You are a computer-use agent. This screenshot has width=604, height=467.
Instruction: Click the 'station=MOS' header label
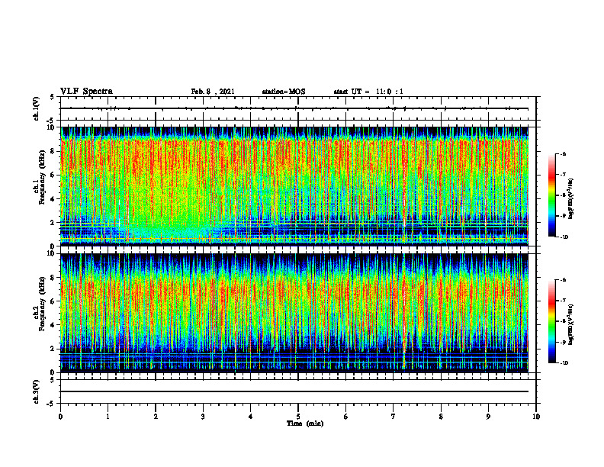click(x=284, y=92)
